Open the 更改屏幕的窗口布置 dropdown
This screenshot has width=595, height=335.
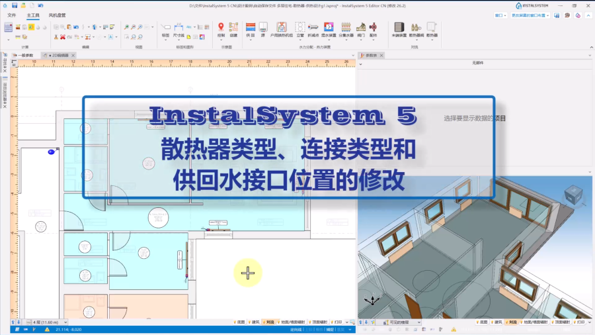530,15
